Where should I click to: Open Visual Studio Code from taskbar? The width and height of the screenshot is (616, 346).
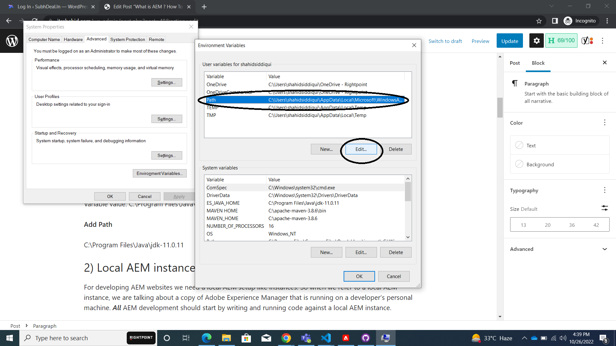point(326,338)
